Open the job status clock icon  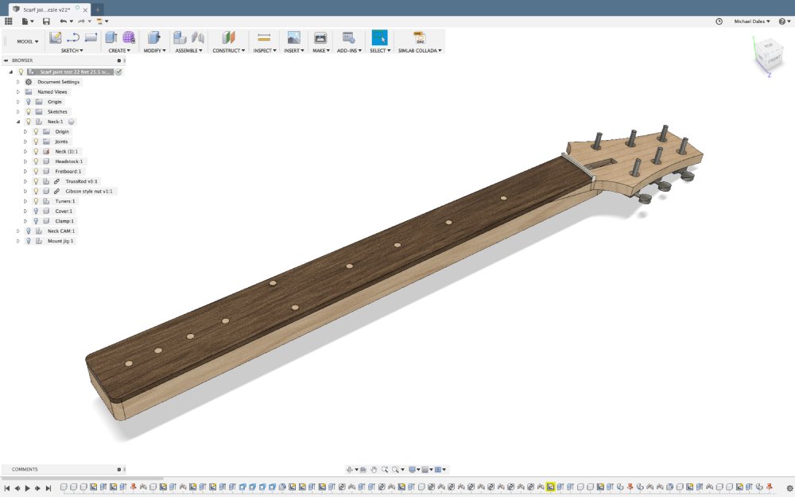[x=719, y=21]
